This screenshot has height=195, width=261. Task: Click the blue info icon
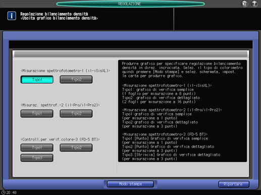(12, 16)
